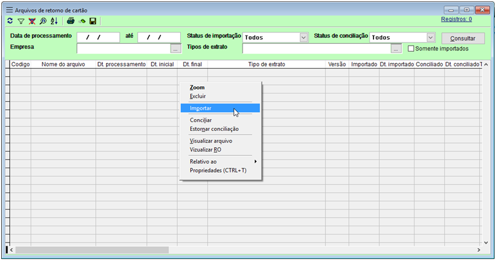Image resolution: width=495 pixels, height=260 pixels.
Task: Open the hamburger menu in title bar
Action: [x=9, y=9]
